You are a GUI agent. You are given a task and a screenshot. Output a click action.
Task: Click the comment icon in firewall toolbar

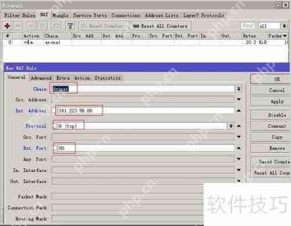tap(56, 26)
